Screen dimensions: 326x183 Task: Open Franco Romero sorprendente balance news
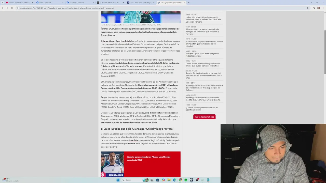204,88
